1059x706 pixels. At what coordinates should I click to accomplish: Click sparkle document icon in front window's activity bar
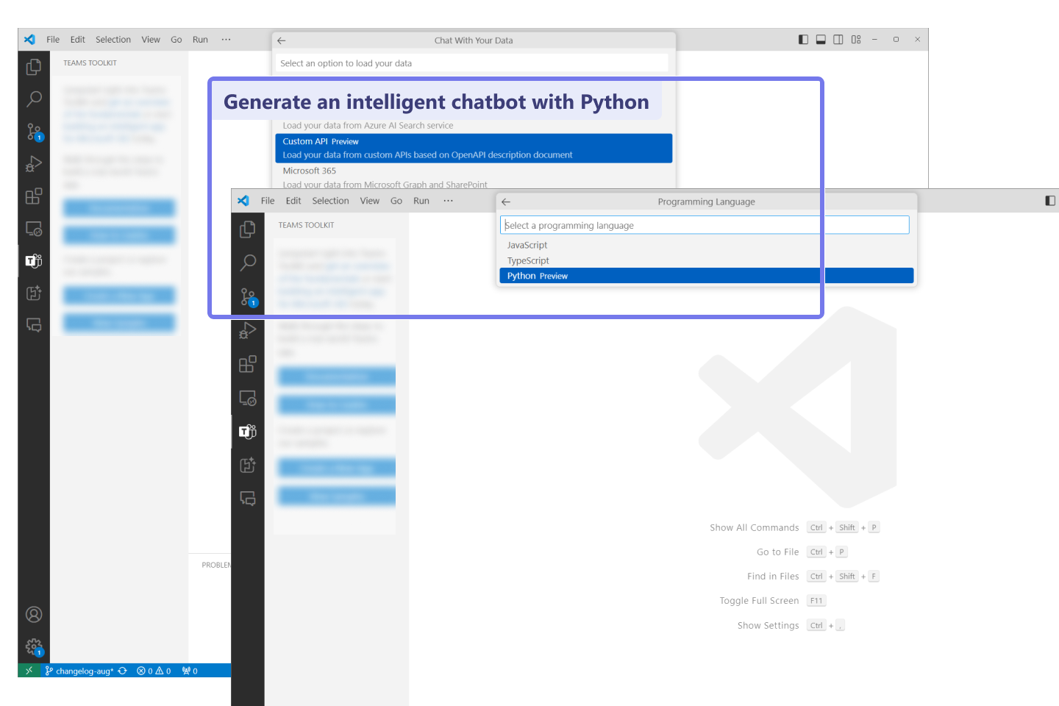tap(248, 465)
